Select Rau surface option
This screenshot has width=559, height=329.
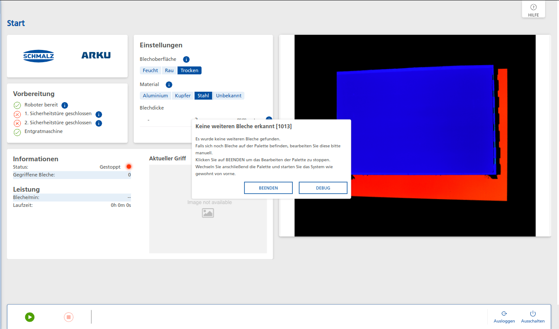coord(169,70)
